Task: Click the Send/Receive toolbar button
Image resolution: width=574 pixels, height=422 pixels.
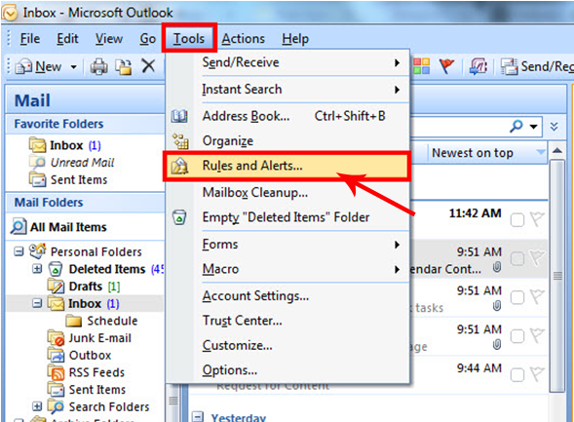Action: coord(536,66)
